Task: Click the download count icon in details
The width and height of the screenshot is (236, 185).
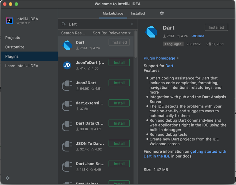Action: (x=164, y=36)
